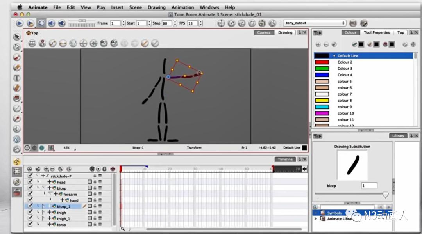Viewport: 422px width, 234px height.
Task: Click the bicep drawing substitution thumbnail
Action: click(352, 165)
